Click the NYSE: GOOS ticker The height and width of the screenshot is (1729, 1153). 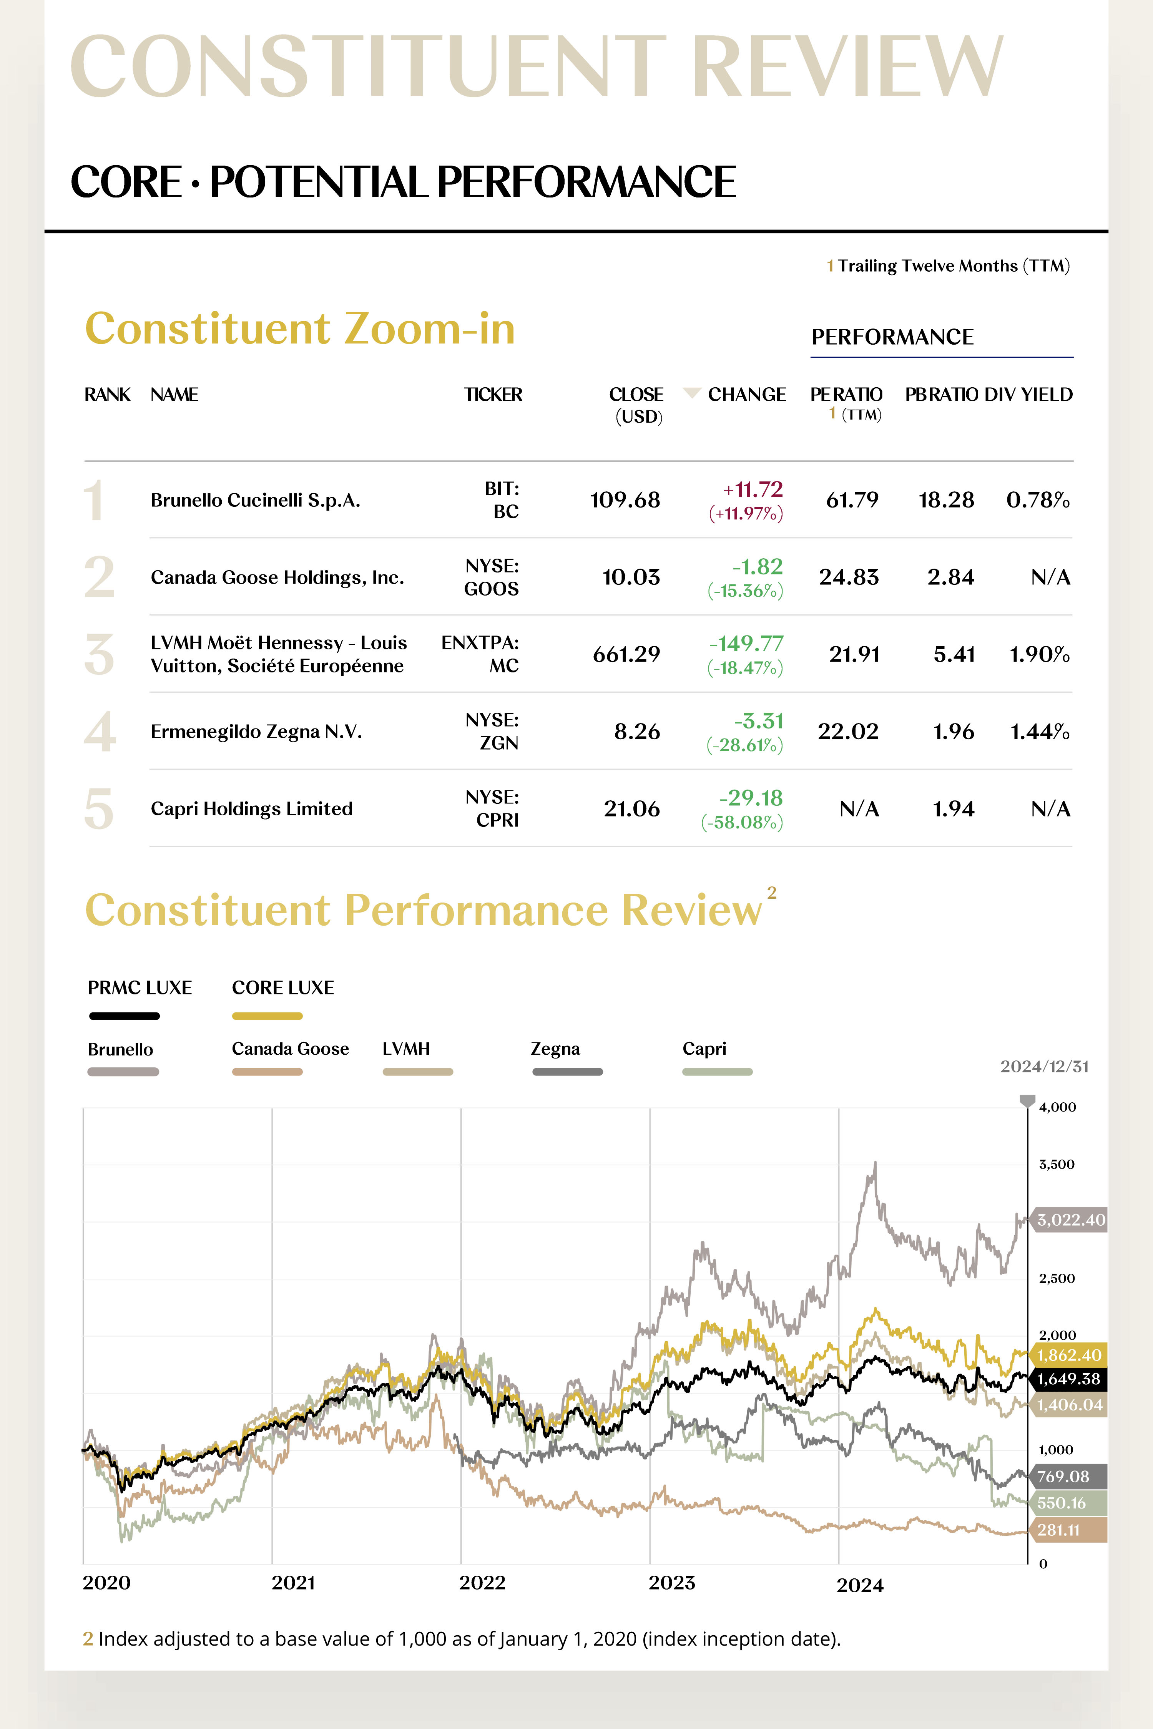click(x=491, y=577)
